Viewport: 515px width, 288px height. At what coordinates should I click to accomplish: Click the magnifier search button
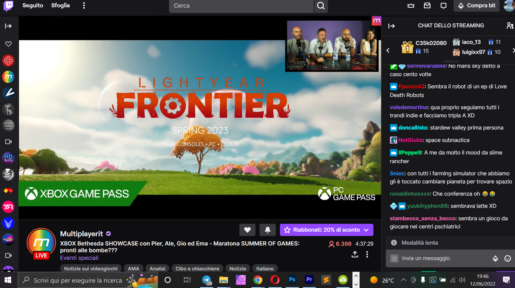[x=321, y=6]
